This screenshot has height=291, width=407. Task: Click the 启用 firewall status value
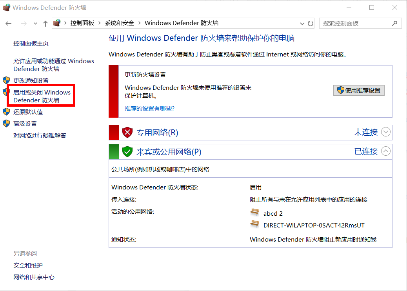pos(256,187)
